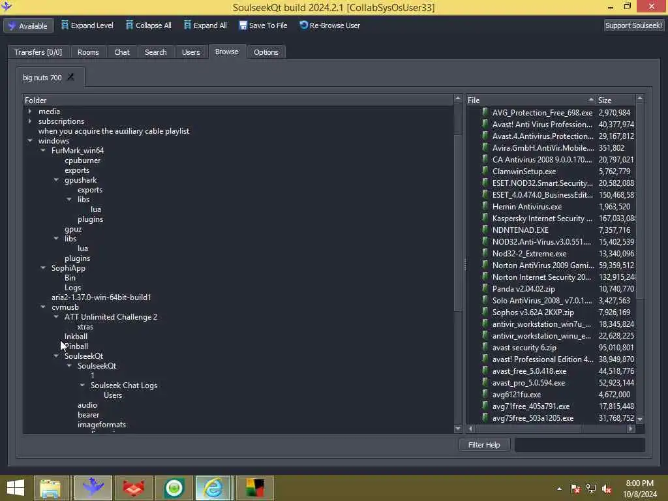This screenshot has width=668, height=501.
Task: Click the Support Soulseek! button
Action: [x=633, y=25]
